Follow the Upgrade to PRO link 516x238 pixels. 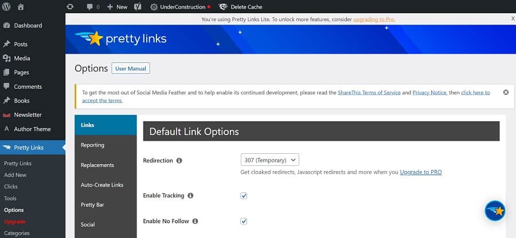(421, 172)
